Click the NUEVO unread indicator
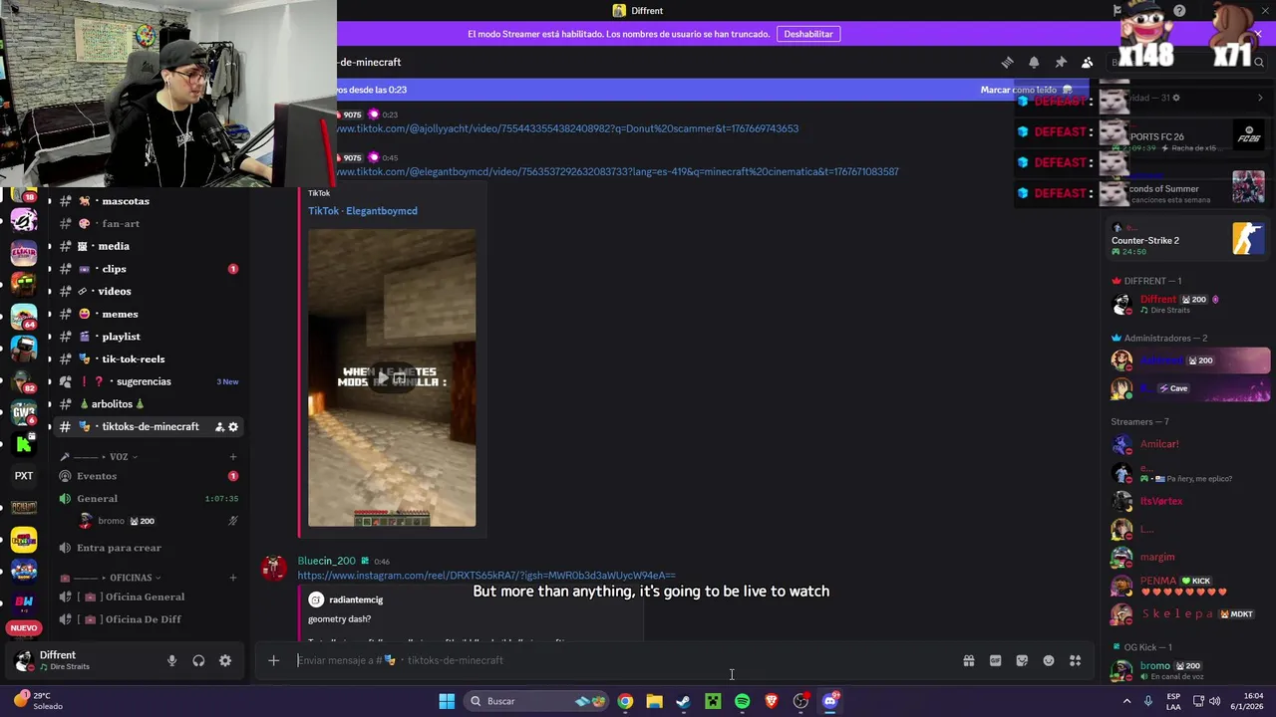 (24, 628)
